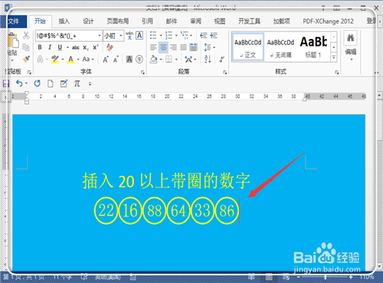Click the edit document pencil icon
Image resolution: width=383 pixels, height=283 pixels.
coord(64,83)
